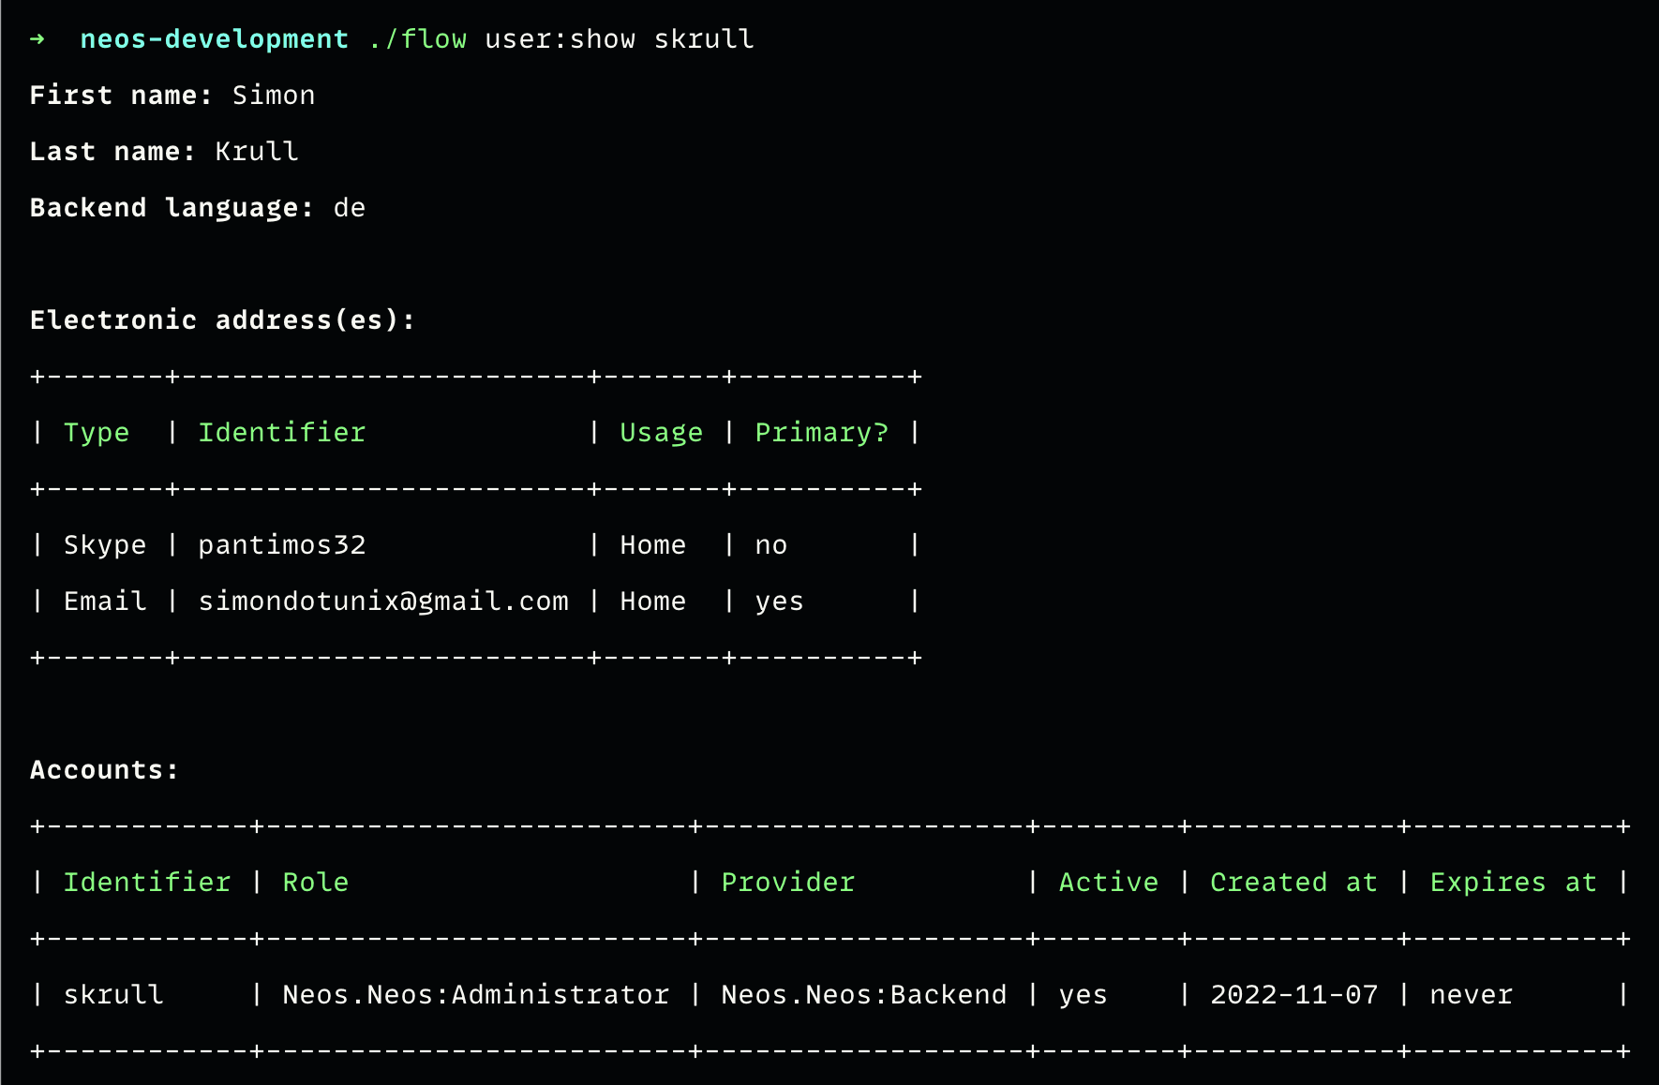Click the user:show command argument
The image size is (1659, 1085).
click(x=560, y=39)
